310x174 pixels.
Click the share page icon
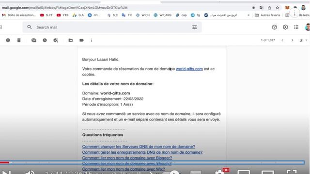pyautogui.click(x=269, y=8)
